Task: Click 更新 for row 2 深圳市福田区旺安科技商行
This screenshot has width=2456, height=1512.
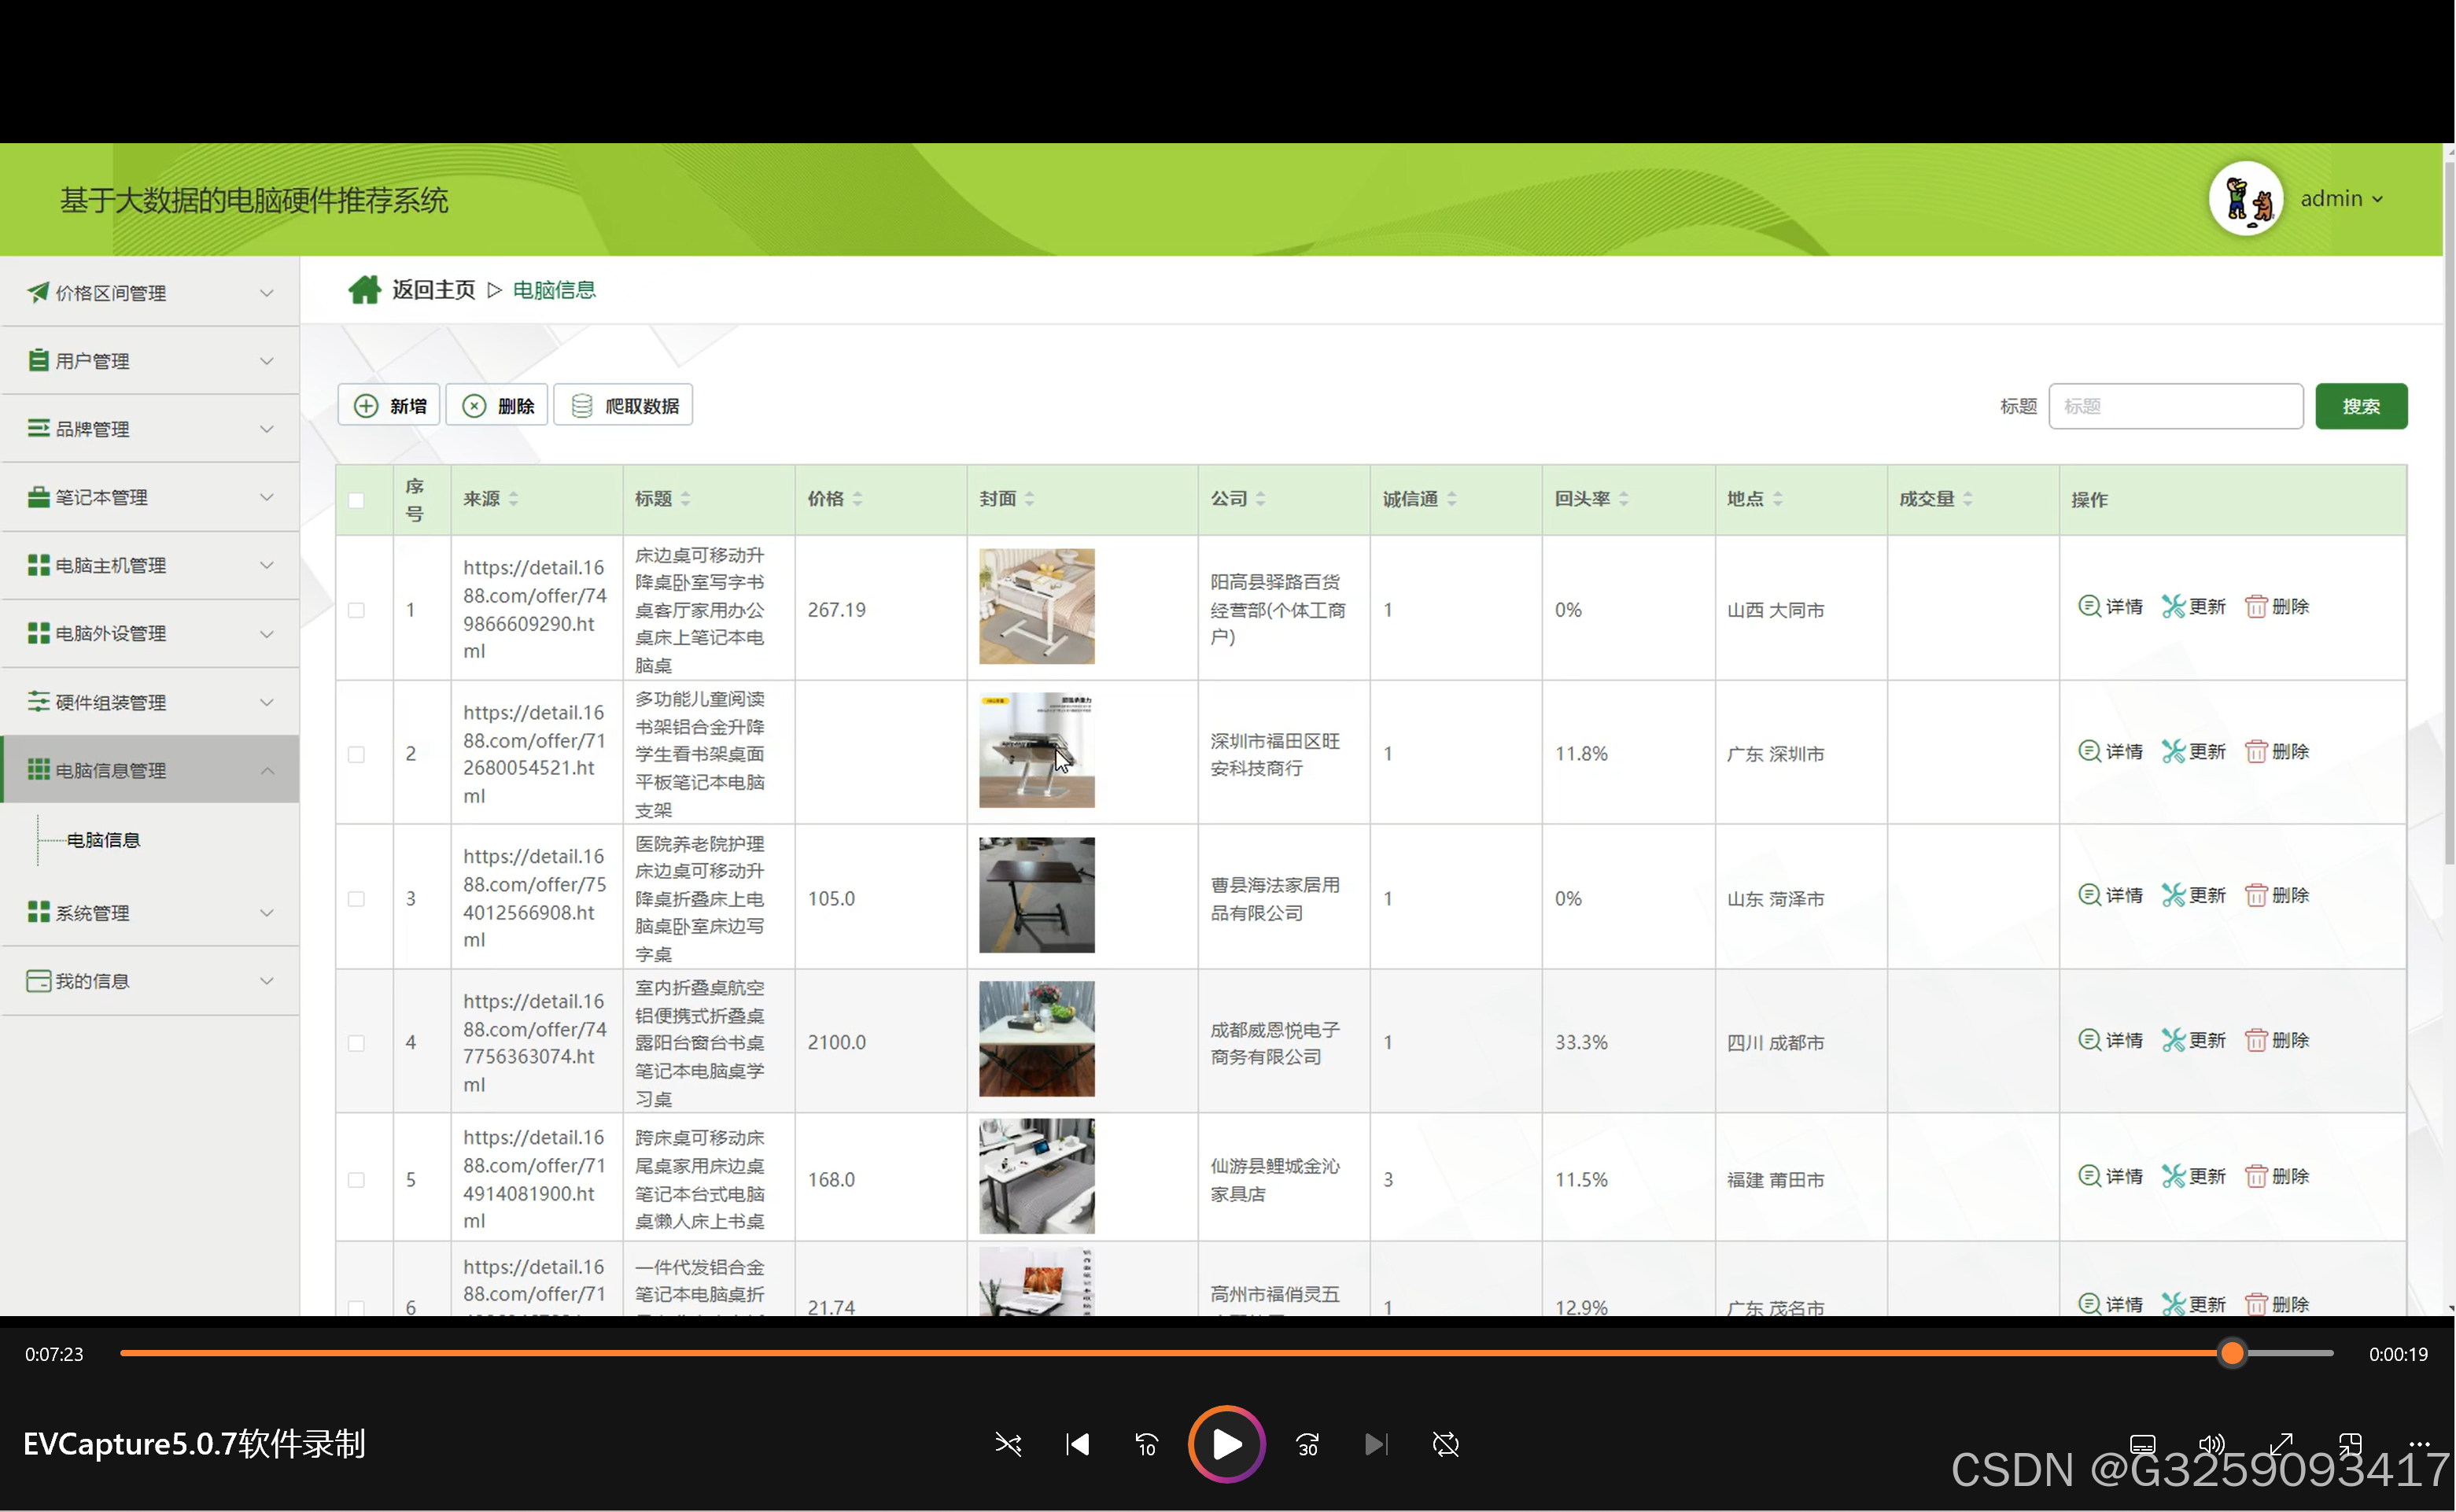Action: click(x=2194, y=751)
